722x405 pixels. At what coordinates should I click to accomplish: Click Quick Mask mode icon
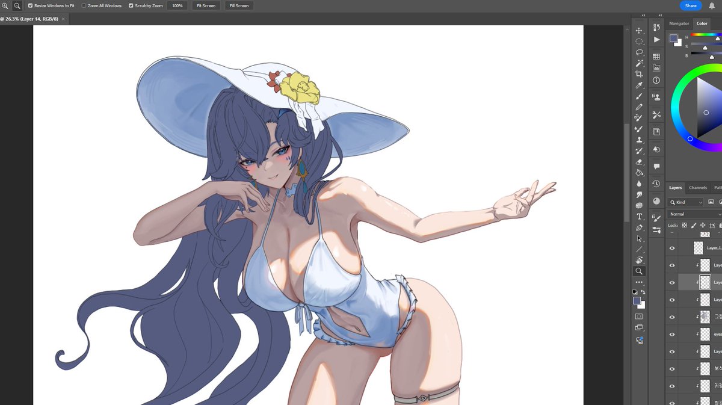point(639,317)
